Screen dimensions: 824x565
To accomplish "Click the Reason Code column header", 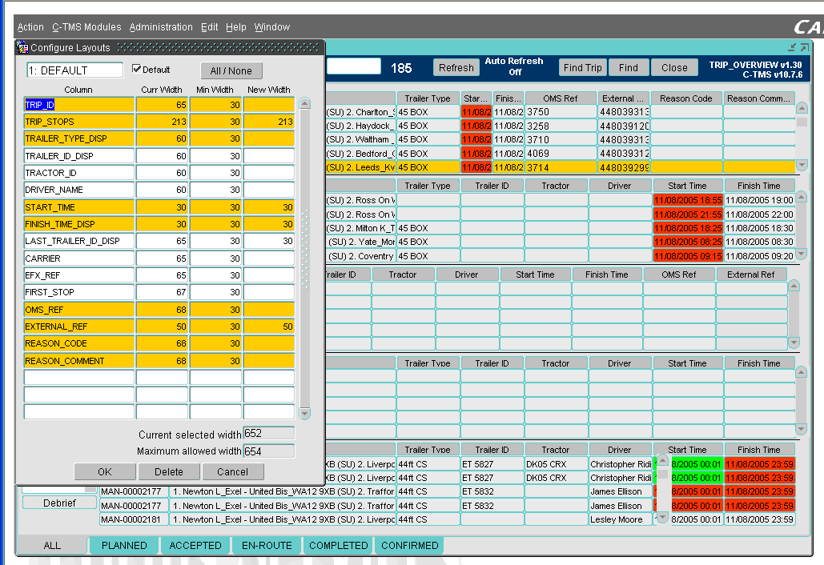I will (686, 98).
